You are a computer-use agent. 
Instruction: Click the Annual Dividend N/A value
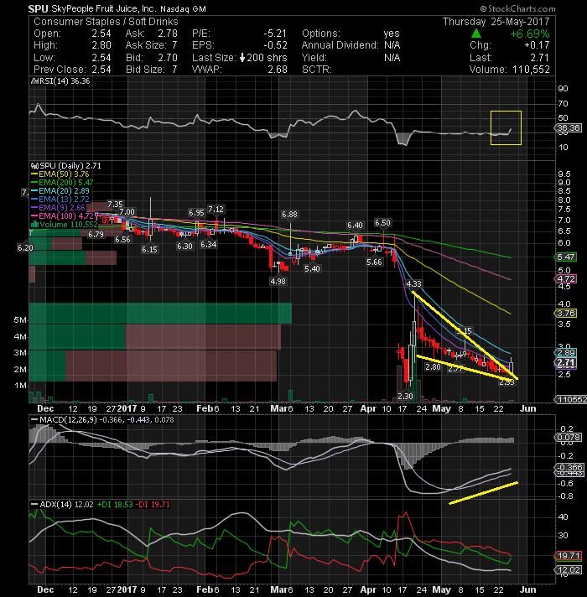click(x=392, y=45)
